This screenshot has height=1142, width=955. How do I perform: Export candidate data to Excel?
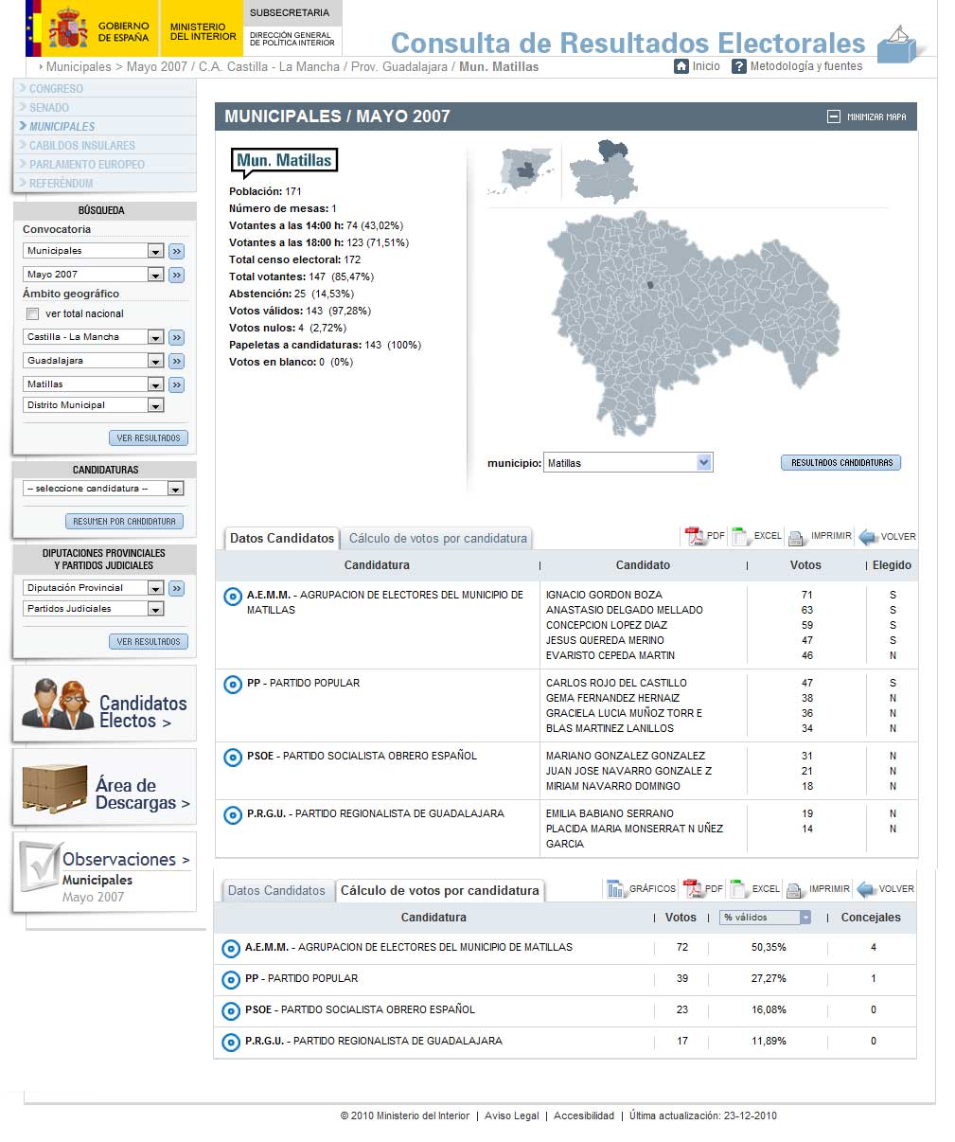click(x=741, y=536)
